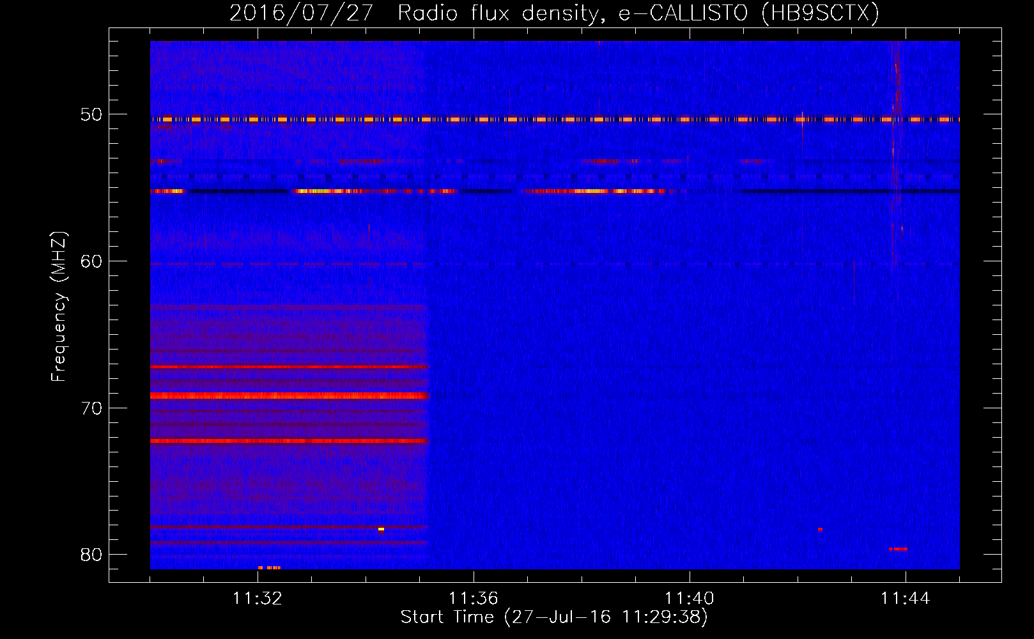Click the 11:44 time tick label
The height and width of the screenshot is (639, 1034).
tap(906, 599)
